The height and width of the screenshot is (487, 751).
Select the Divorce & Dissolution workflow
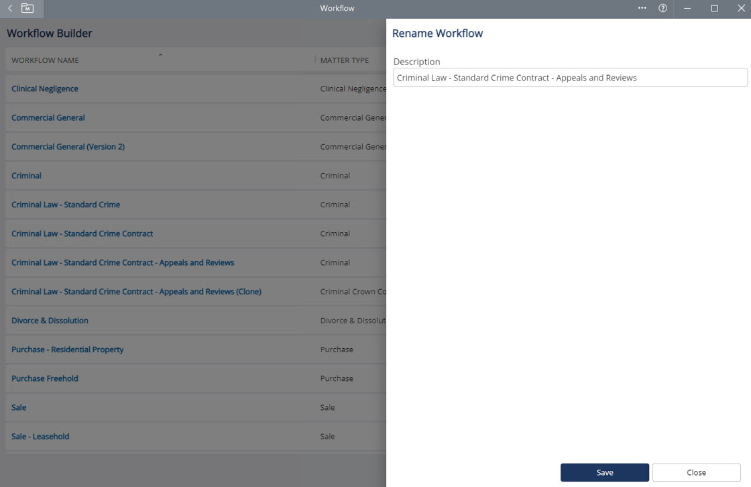(x=50, y=321)
